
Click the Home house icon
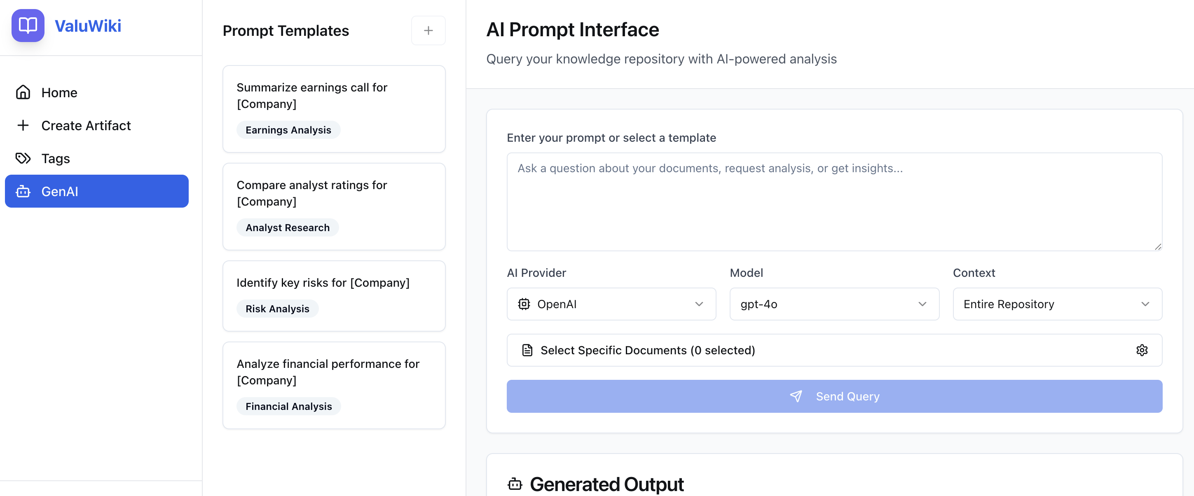click(23, 93)
